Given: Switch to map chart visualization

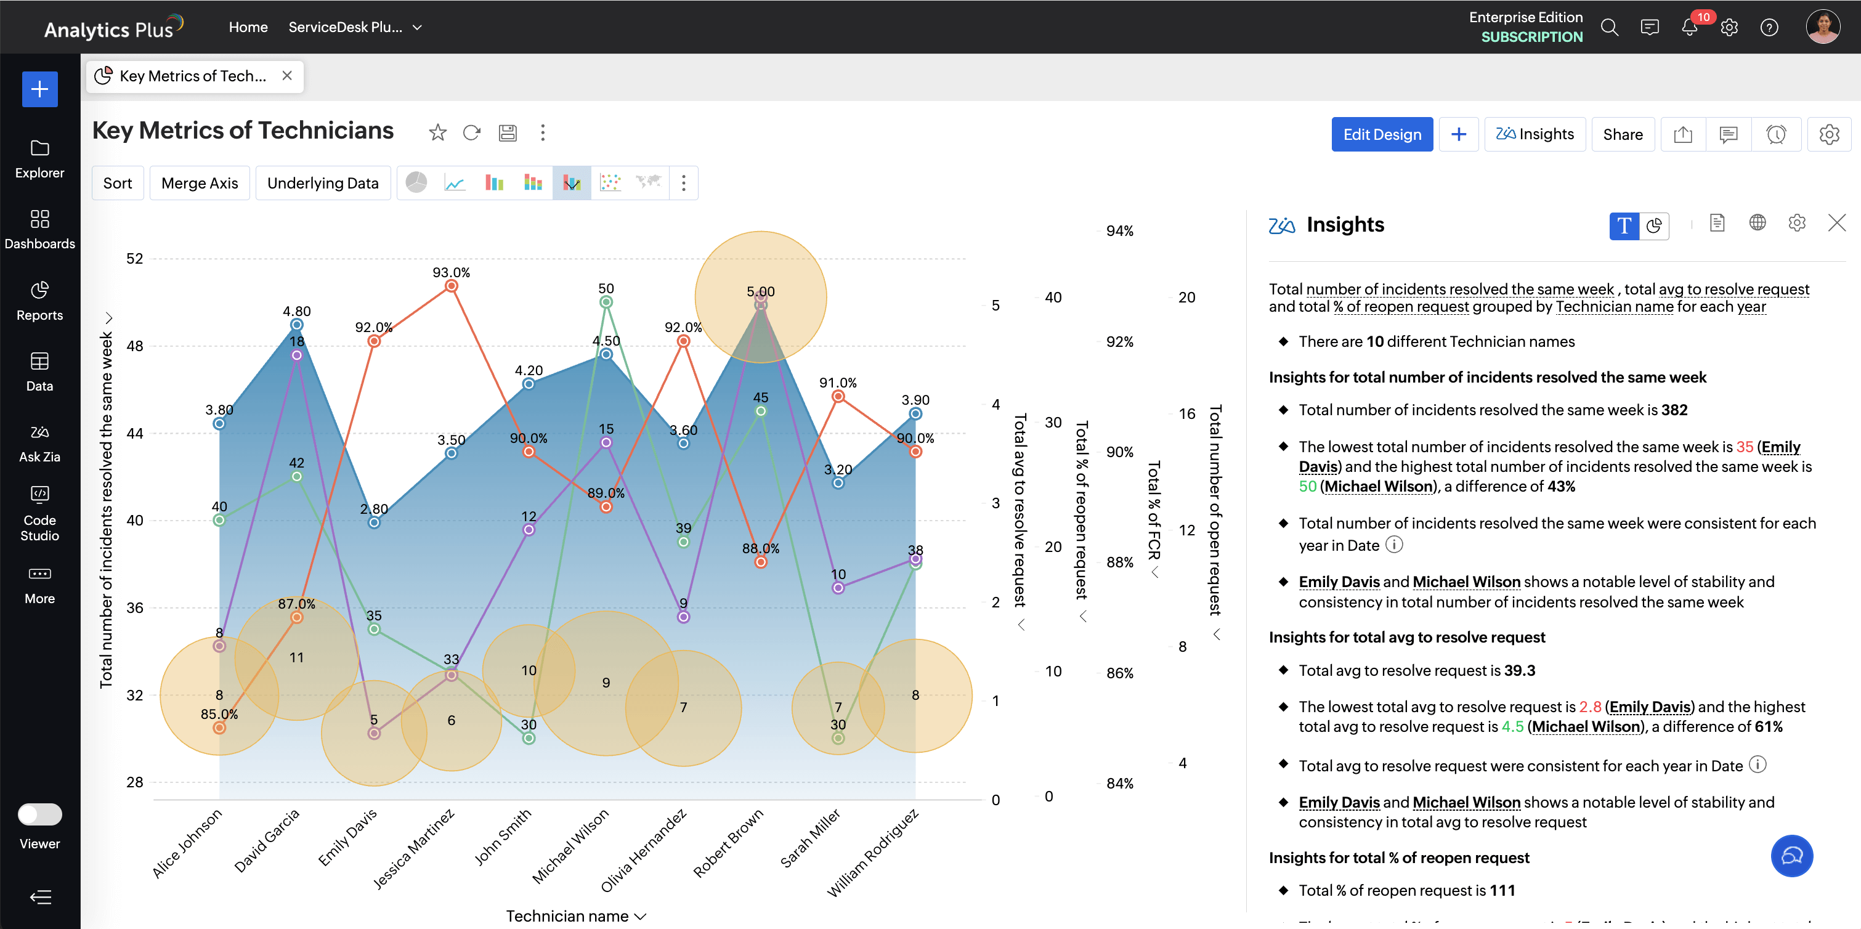Looking at the screenshot, I should (649, 183).
